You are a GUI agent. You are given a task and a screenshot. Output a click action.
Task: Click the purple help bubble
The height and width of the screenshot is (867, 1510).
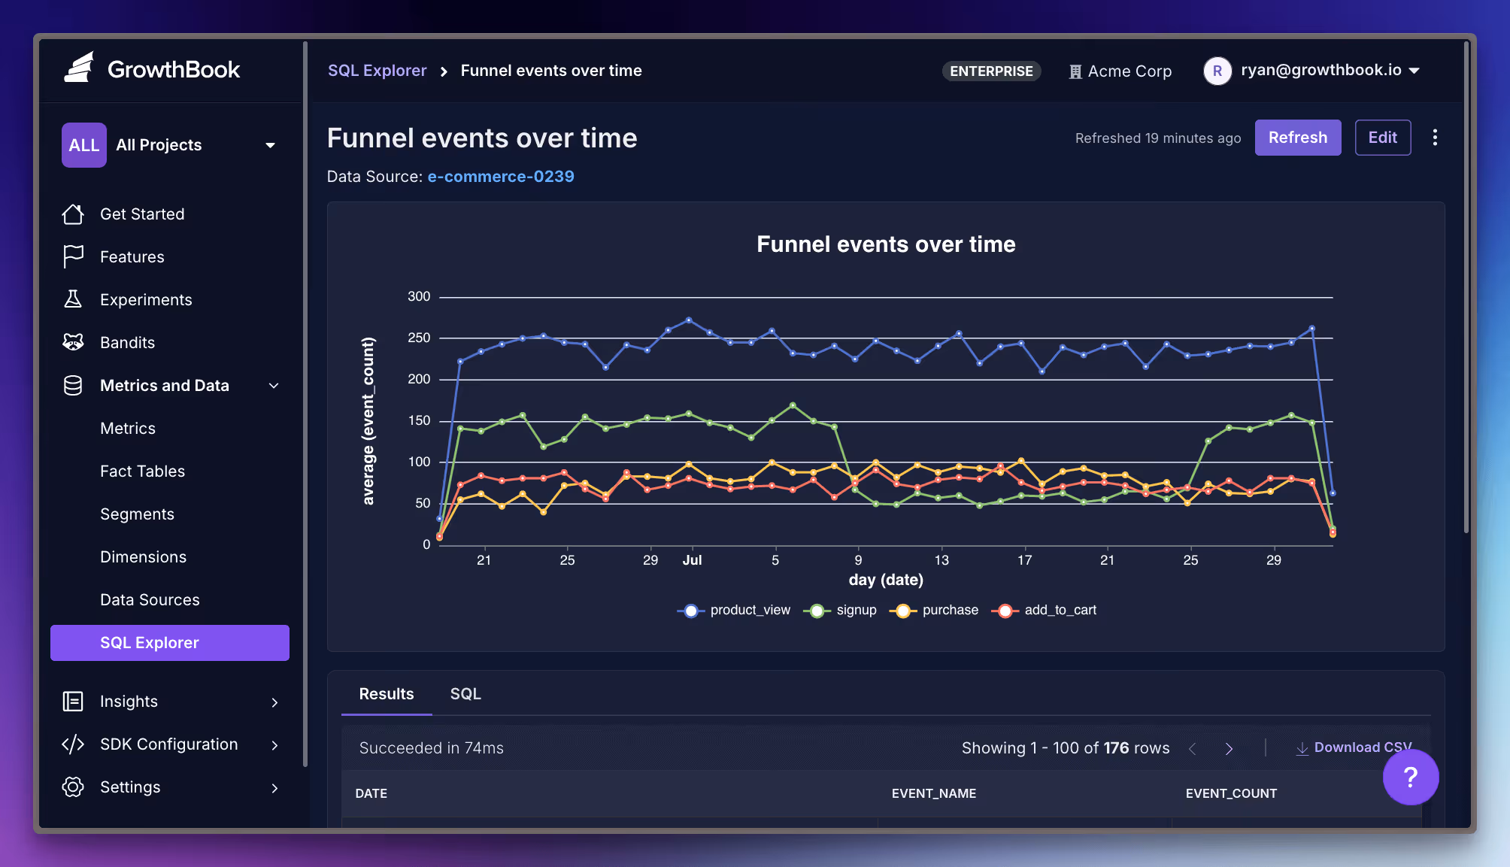(x=1411, y=777)
